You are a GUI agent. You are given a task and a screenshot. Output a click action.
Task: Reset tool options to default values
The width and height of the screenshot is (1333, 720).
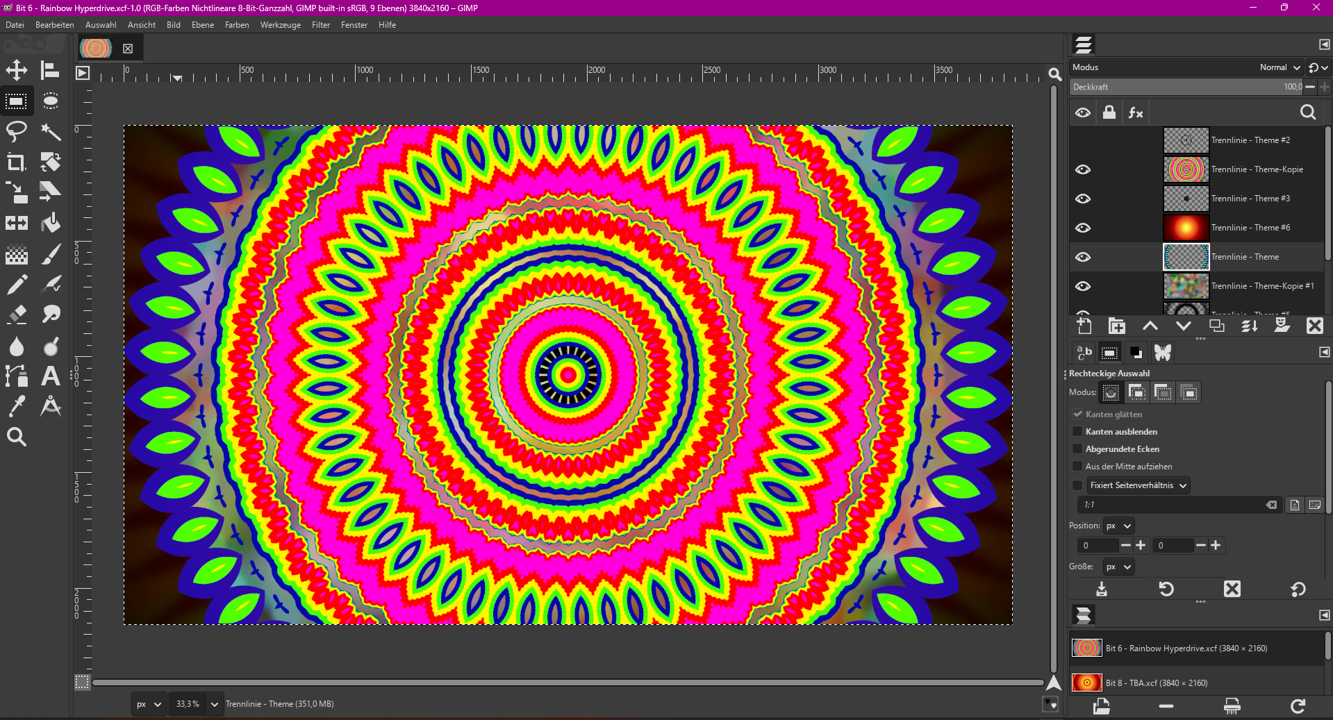click(1298, 589)
